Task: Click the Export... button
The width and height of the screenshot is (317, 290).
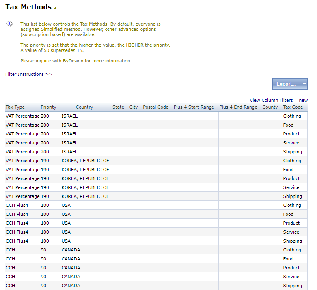Action: tap(286, 84)
